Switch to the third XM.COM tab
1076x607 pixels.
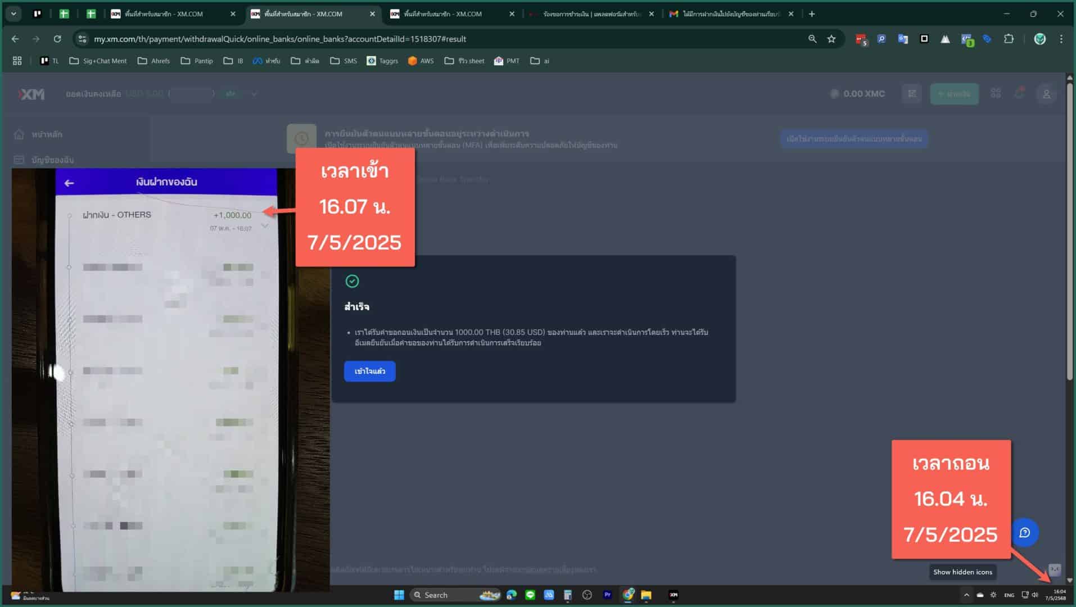pyautogui.click(x=453, y=13)
